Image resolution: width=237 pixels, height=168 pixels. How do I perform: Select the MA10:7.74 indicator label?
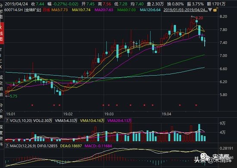coord(81,10)
